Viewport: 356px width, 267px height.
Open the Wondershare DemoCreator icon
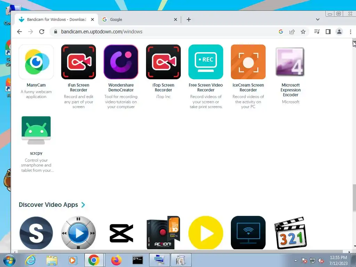[121, 62]
